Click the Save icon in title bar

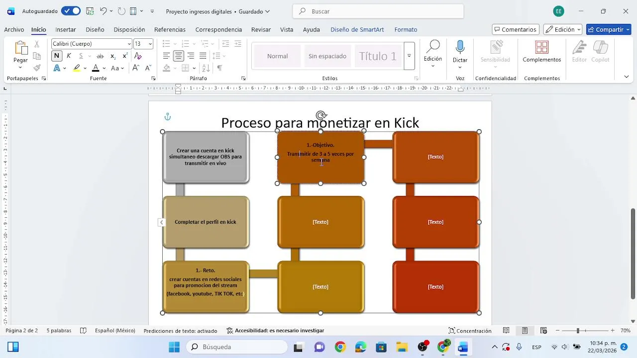[x=90, y=11]
